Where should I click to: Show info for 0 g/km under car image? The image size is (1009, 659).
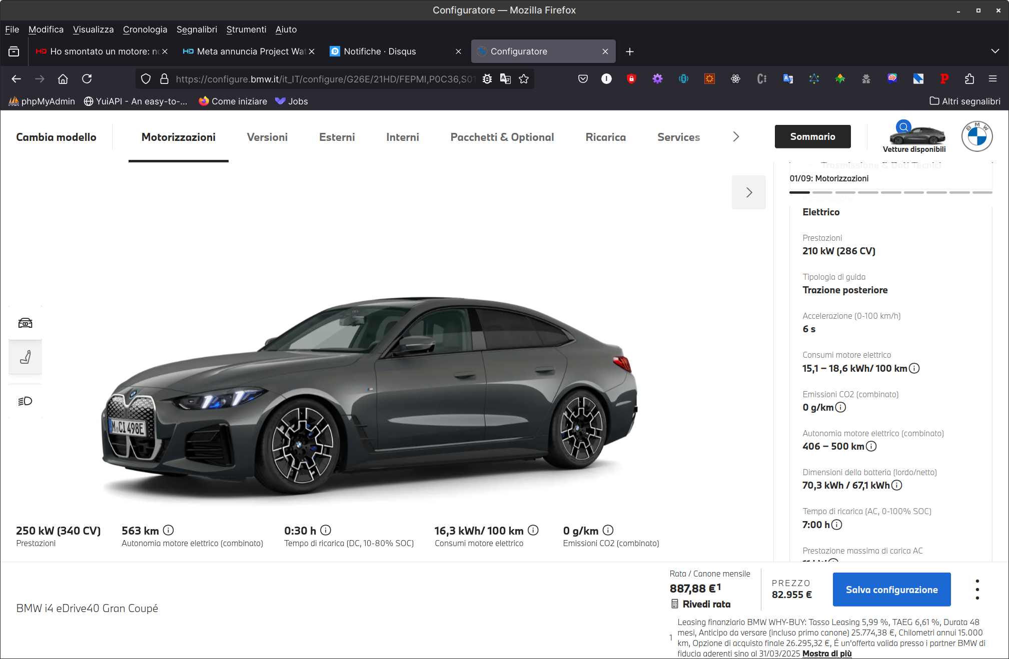(x=608, y=530)
